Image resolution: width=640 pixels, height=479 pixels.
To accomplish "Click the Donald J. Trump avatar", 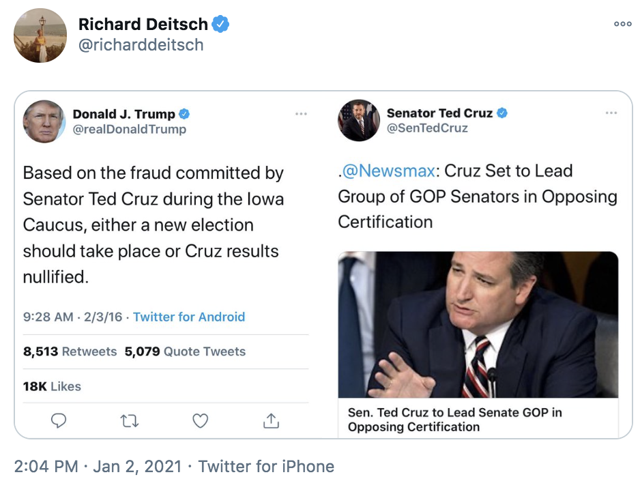I will click(x=44, y=121).
